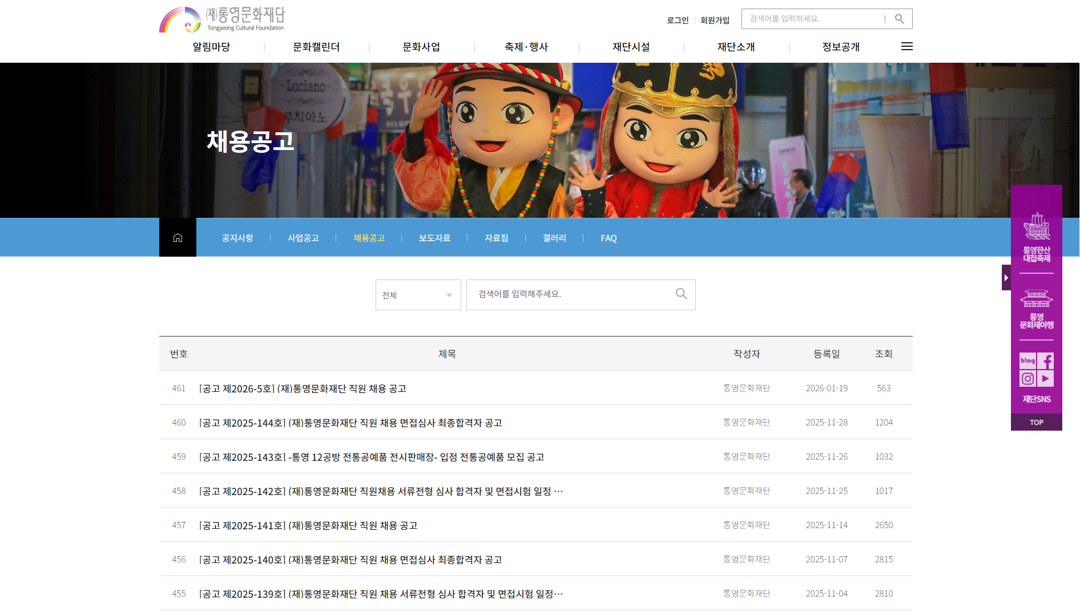Open the foundation Instagram icon
Screen dimensions: 1080x616
(x=1027, y=379)
